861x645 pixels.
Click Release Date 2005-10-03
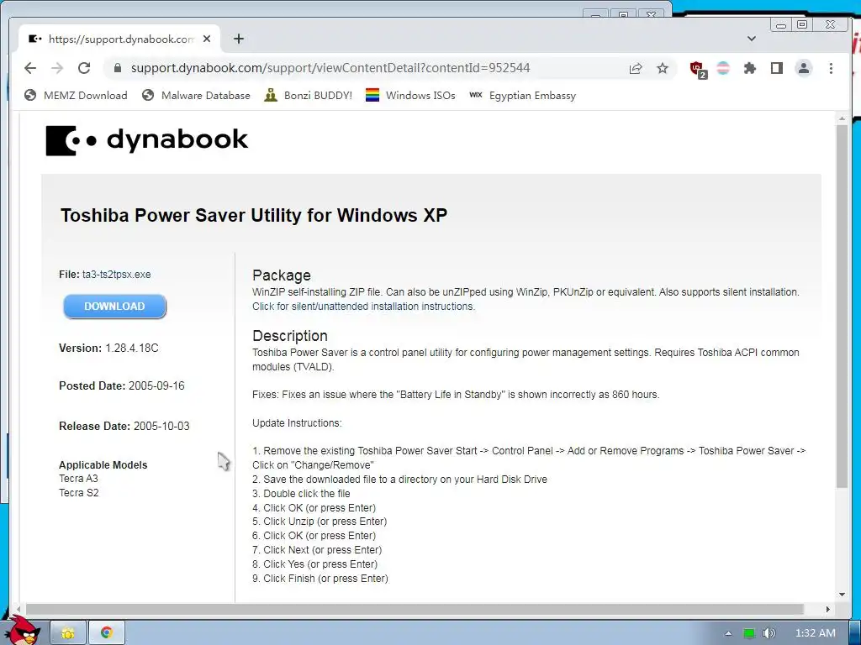(x=124, y=426)
